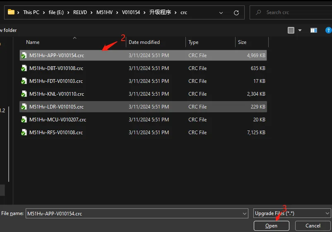
Task: Click date modified of M51Hv-DBT row
Action: point(149,68)
